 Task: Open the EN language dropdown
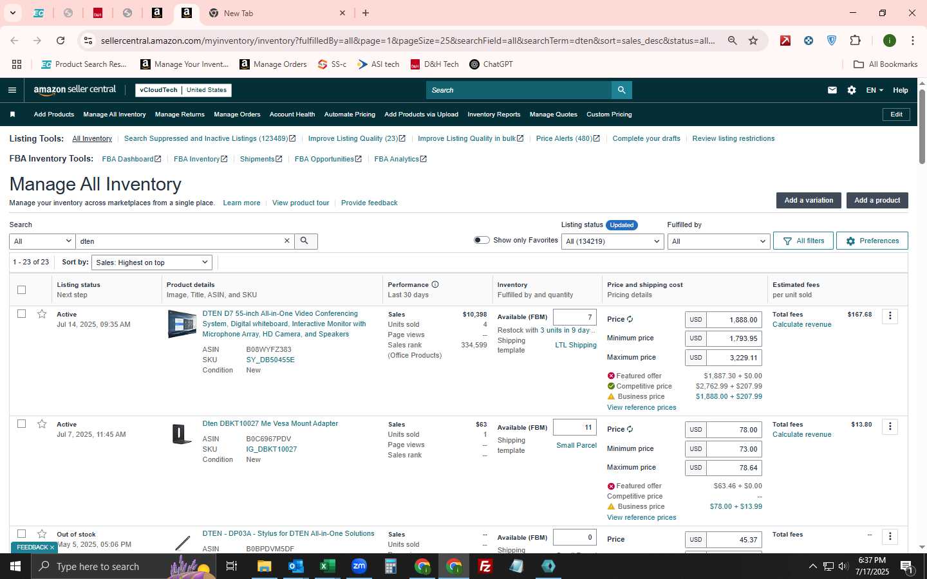click(x=874, y=90)
